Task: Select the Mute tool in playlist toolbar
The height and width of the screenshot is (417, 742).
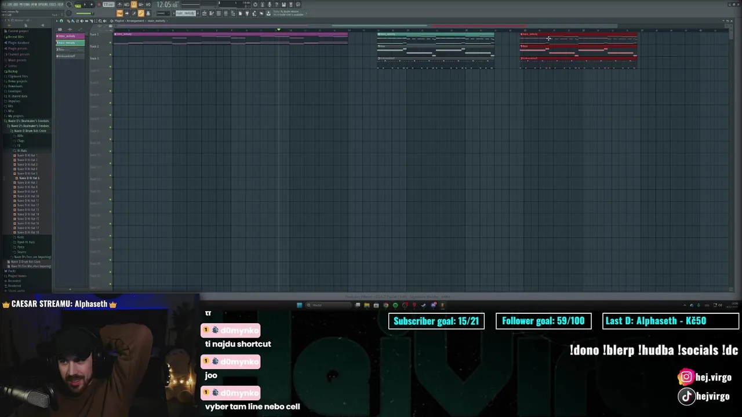Action: pos(82,21)
